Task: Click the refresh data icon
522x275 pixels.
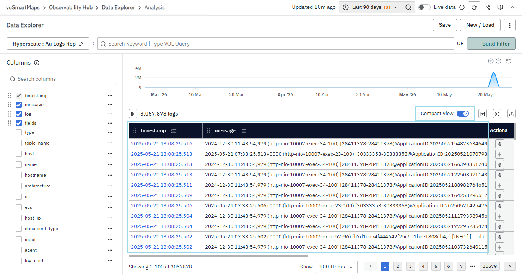Action: point(474,7)
